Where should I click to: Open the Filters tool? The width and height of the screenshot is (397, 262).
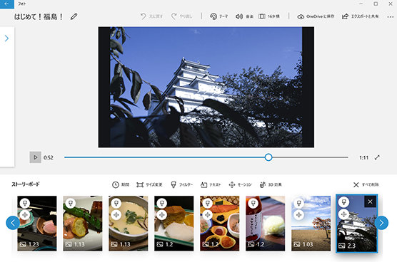[182, 185]
